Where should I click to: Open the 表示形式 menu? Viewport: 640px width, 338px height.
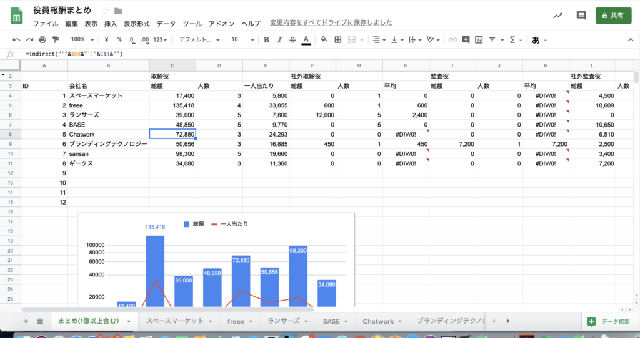coord(137,24)
